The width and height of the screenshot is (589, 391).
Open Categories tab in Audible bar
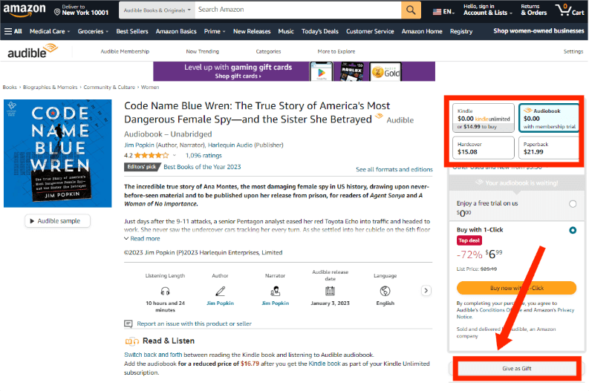[x=268, y=51]
